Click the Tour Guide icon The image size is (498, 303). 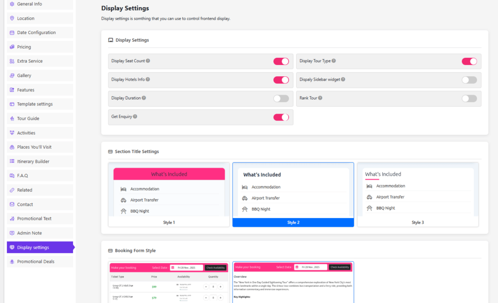click(x=11, y=118)
